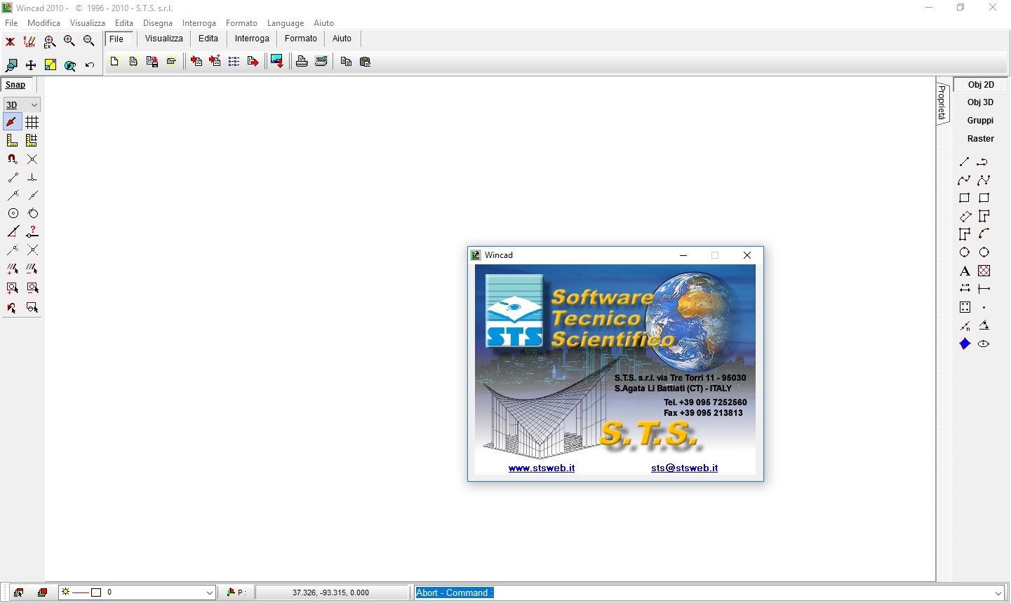Select the spline curve tool

click(x=965, y=180)
